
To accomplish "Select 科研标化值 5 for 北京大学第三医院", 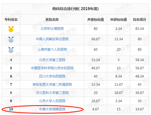I will pyautogui.click(x=119, y=60).
